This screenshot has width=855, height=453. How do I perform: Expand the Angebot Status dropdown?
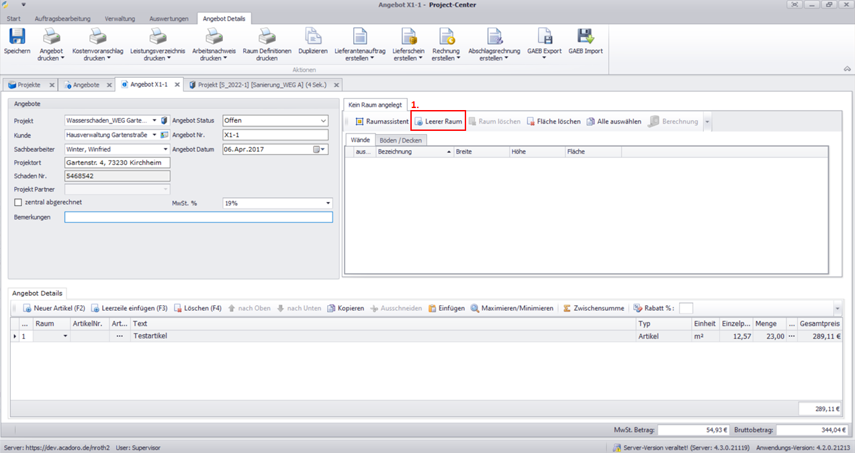pyautogui.click(x=324, y=121)
